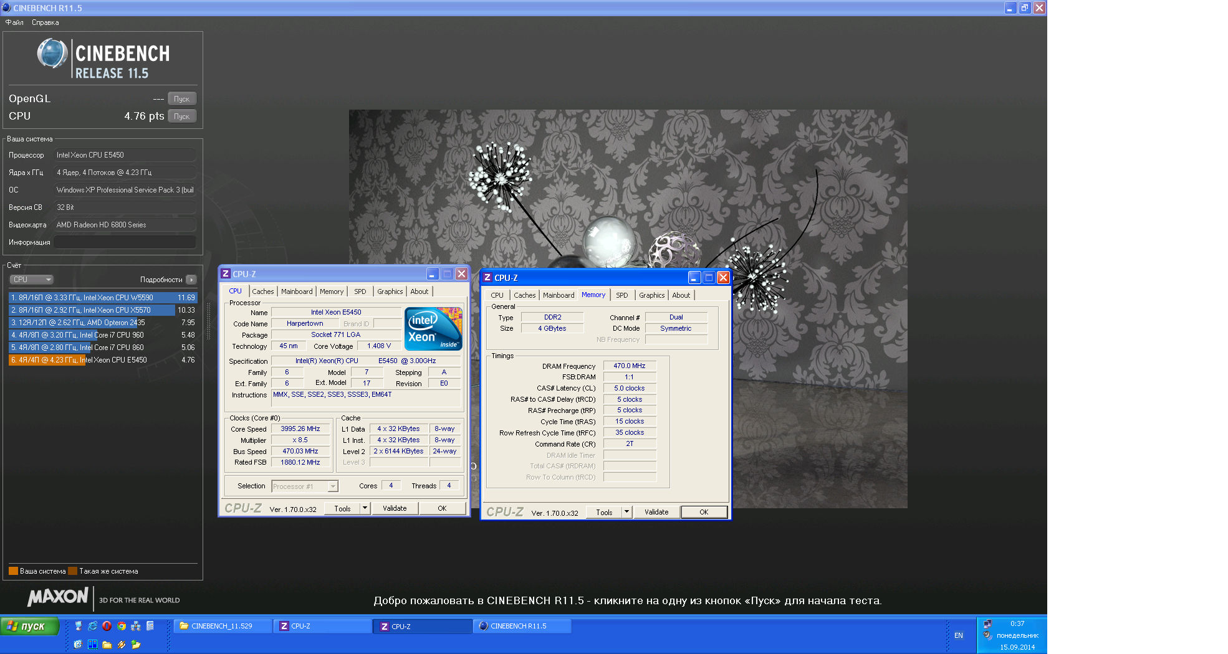1228x654 pixels.
Task: Select the orange Xeon E5450 result bar
Action: 103,360
